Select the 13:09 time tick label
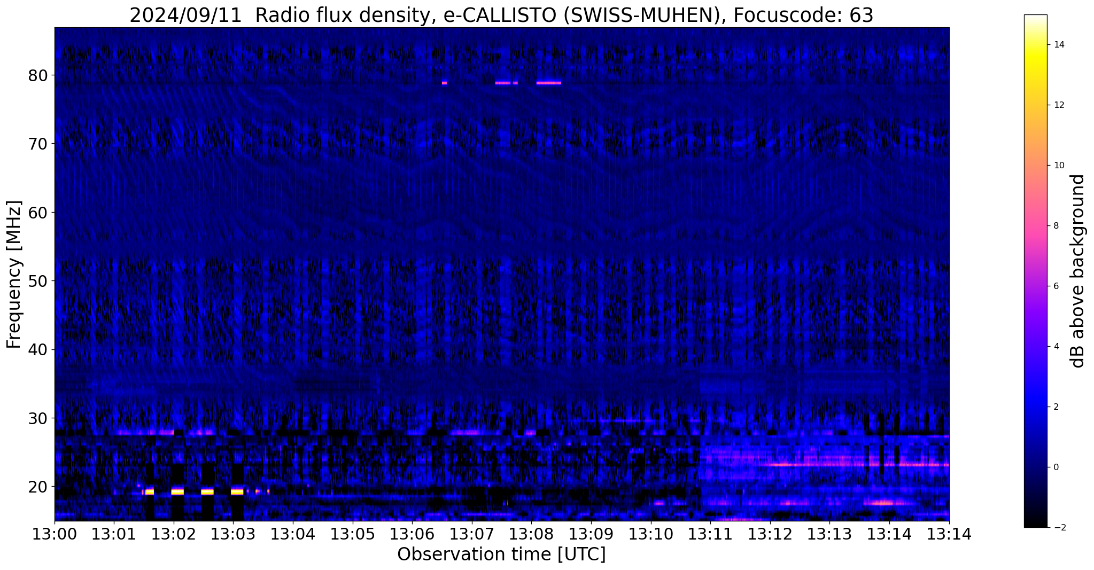Viewport: 1094px width, 570px height. pyautogui.click(x=591, y=534)
